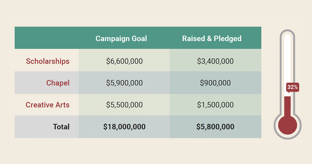The height and width of the screenshot is (164, 312).
Task: Select the $5,800,000 total raised cell
Action: 216,127
